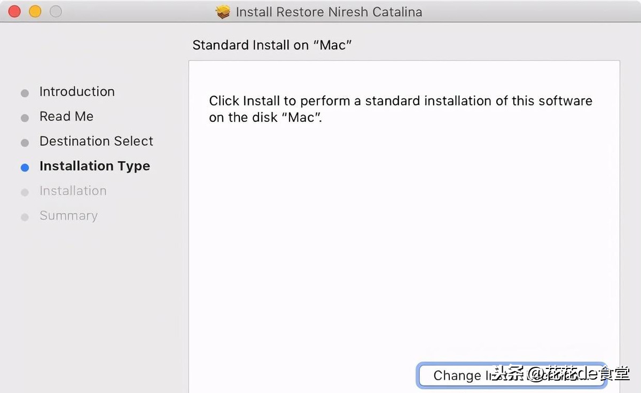This screenshot has width=641, height=393.
Task: Click the dimmed bullet beside Summary
Action: 25,217
